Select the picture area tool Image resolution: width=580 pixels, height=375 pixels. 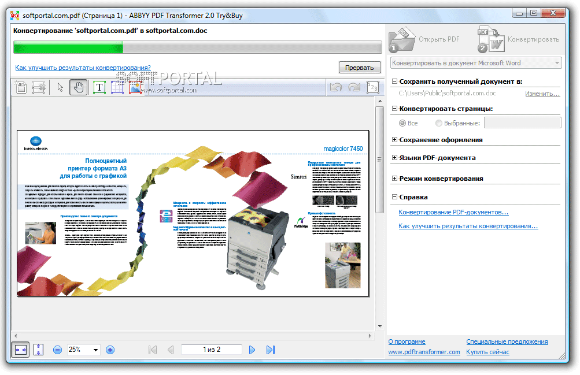pos(135,88)
